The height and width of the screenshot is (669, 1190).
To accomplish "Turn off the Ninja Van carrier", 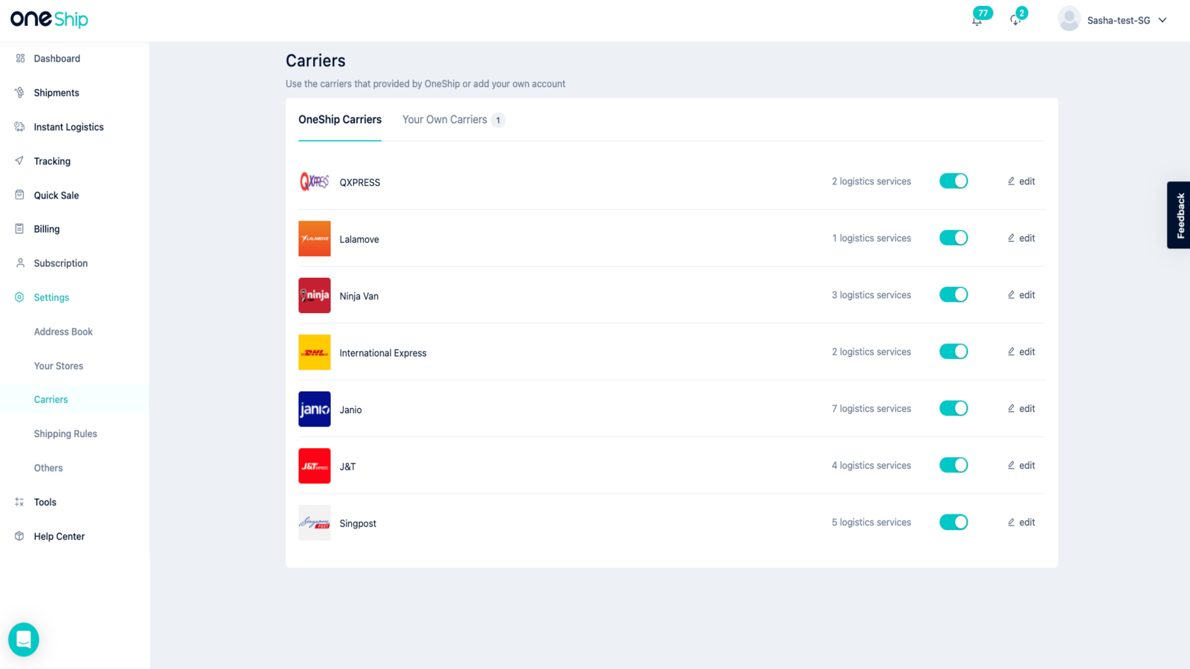I will (x=953, y=295).
